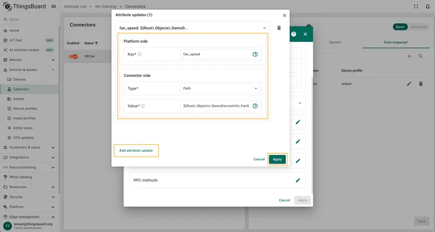Open help in the green dialog header
Image resolution: width=435 pixels, height=232 pixels.
pos(294,34)
